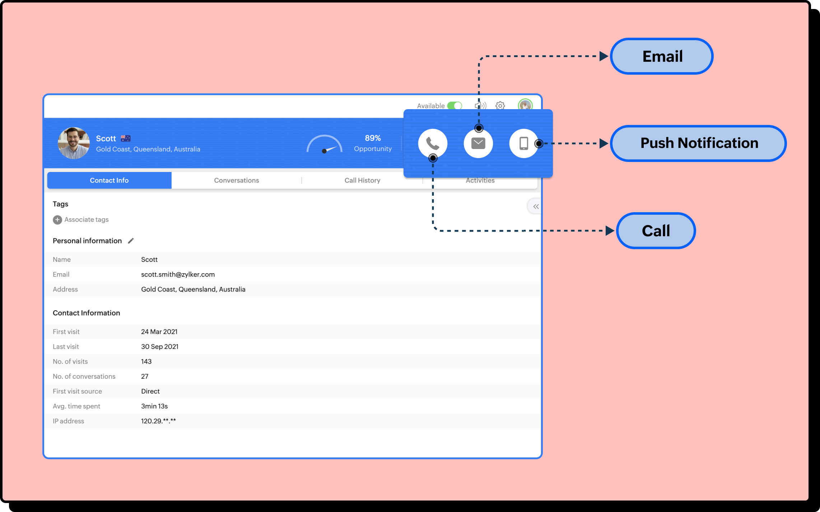Click the Email callout label

[662, 56]
